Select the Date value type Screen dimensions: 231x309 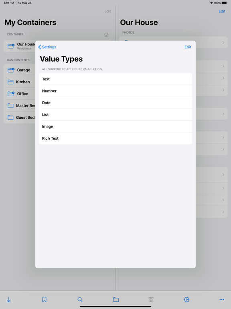pyautogui.click(x=115, y=103)
